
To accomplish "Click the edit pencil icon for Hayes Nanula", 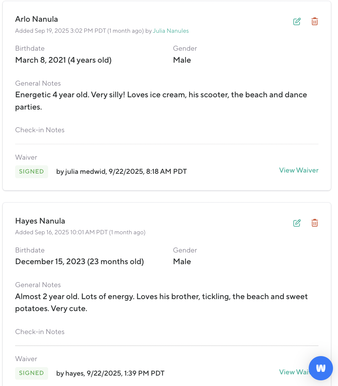I will (x=297, y=223).
